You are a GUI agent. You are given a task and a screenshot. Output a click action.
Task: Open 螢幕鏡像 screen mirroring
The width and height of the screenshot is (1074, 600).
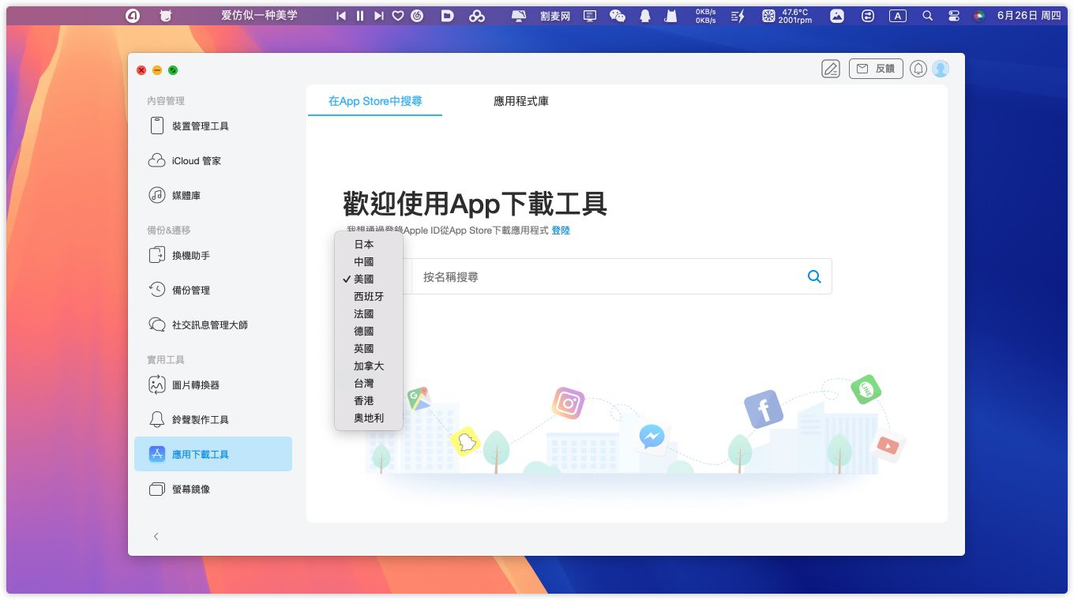click(190, 489)
